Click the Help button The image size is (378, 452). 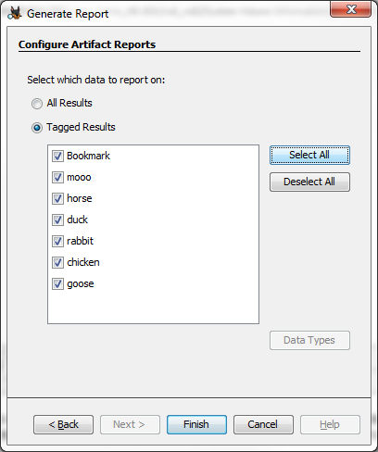330,424
